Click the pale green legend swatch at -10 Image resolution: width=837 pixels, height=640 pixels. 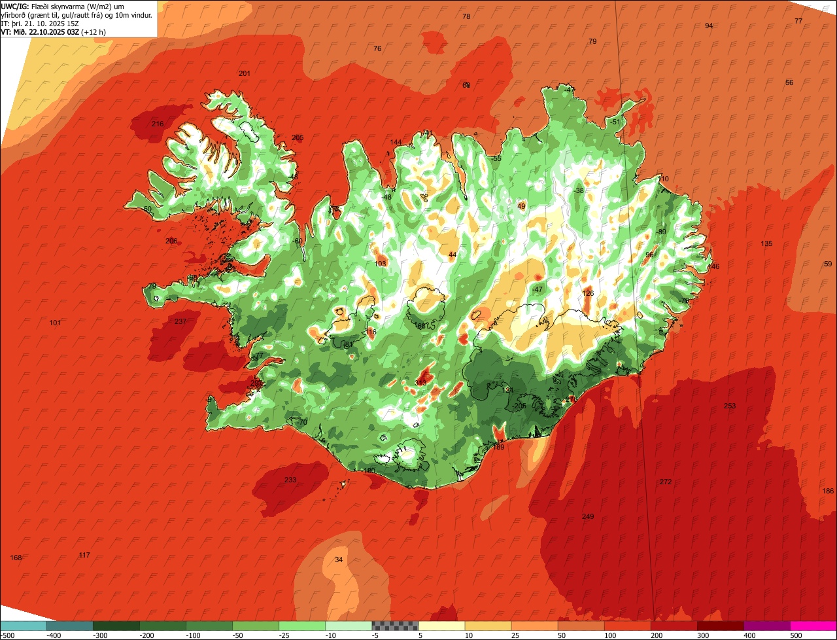[x=348, y=626]
